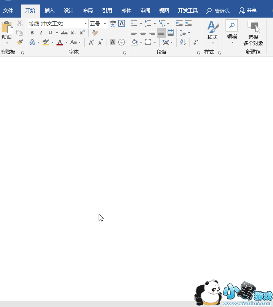Launch the Font dialog box
Image resolution: width=273 pixels, height=307 pixels.
point(124,53)
